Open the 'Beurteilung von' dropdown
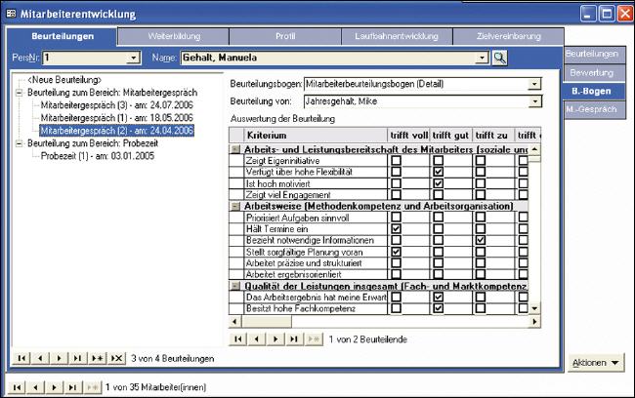 click(534, 101)
